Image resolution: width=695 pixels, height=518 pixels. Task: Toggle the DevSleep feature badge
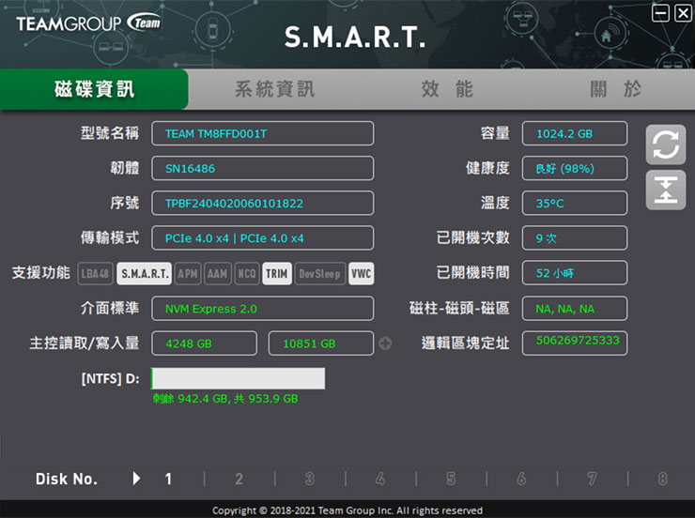pos(320,274)
